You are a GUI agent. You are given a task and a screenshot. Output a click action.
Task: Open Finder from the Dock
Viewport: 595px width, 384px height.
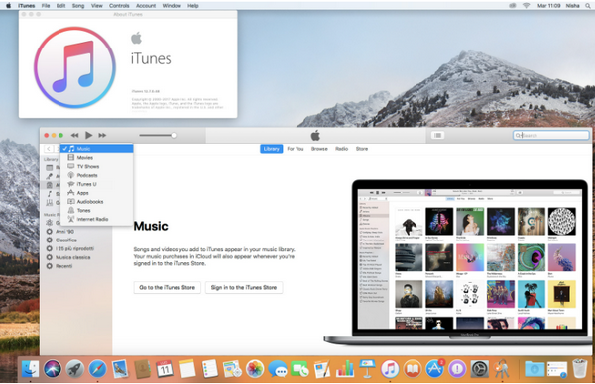(30, 369)
